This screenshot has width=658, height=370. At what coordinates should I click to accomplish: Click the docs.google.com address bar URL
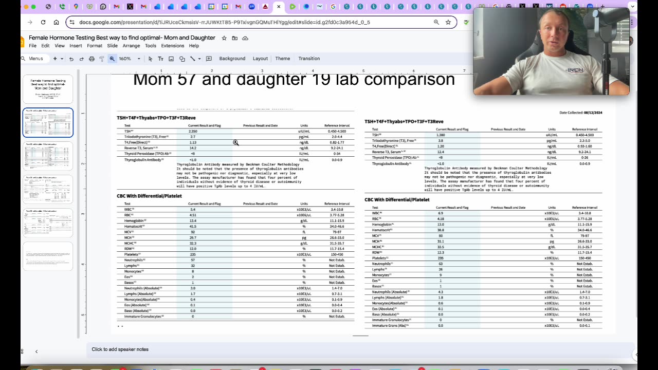225,22
